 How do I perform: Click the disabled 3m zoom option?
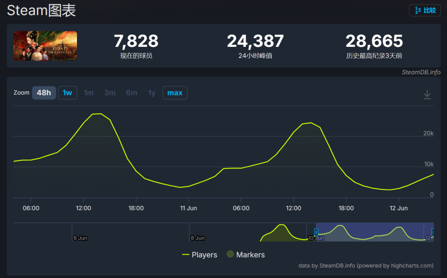coord(110,93)
